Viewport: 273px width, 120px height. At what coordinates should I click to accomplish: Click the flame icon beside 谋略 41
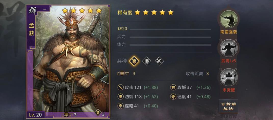(x=121, y=106)
